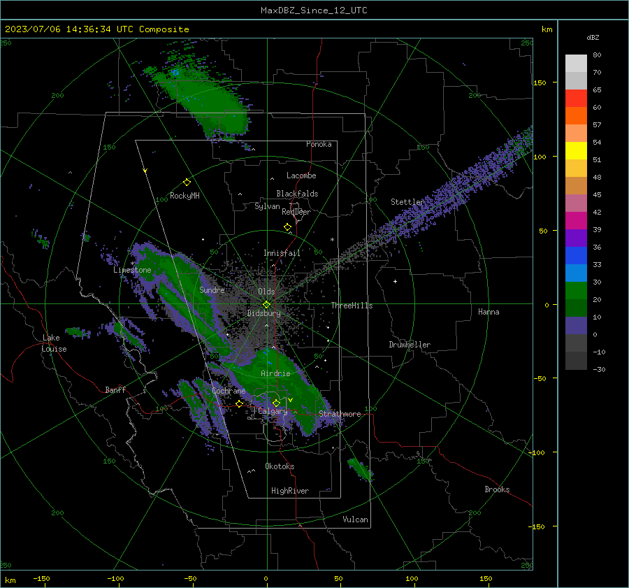This screenshot has width=629, height=588.
Task: Select the violet 39 dBZ legend swatch
Action: coord(576,238)
